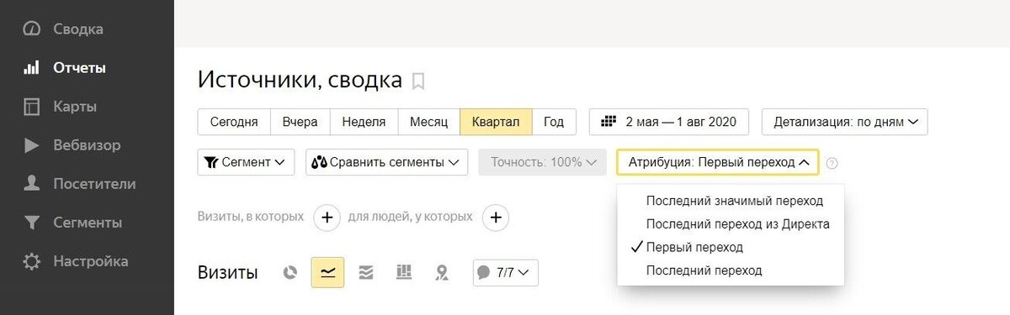Select the Неделя period
The image size is (1010, 315).
coord(364,122)
